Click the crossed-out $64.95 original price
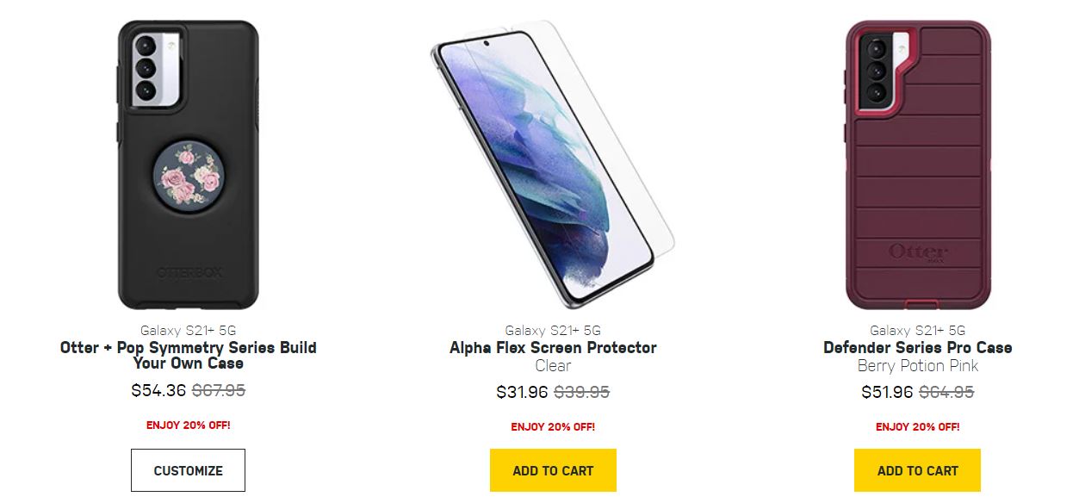Screen dimensions: 1079x503 [946, 393]
